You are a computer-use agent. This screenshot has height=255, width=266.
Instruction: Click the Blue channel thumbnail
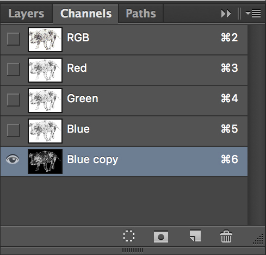pyautogui.click(x=45, y=131)
